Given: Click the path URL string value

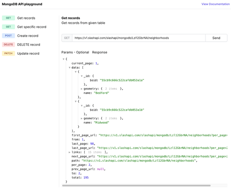Looking at the screenshot, I should pyautogui.click(x=139, y=161).
